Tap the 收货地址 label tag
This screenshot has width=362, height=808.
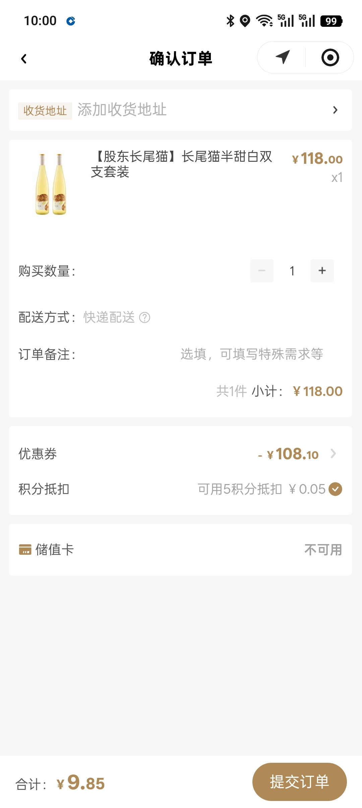coord(45,111)
